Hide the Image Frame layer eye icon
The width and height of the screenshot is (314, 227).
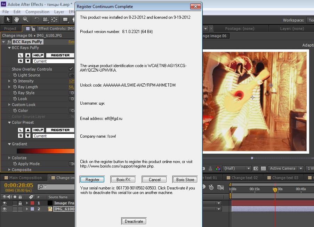click(5, 203)
